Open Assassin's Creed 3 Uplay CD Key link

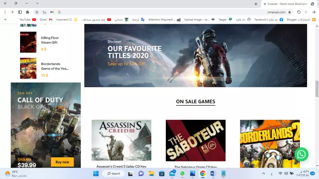click(x=122, y=166)
